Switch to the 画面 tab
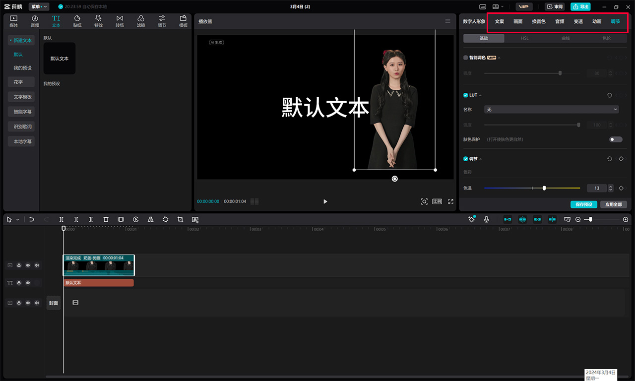Viewport: 635px width, 381px height. 518,21
